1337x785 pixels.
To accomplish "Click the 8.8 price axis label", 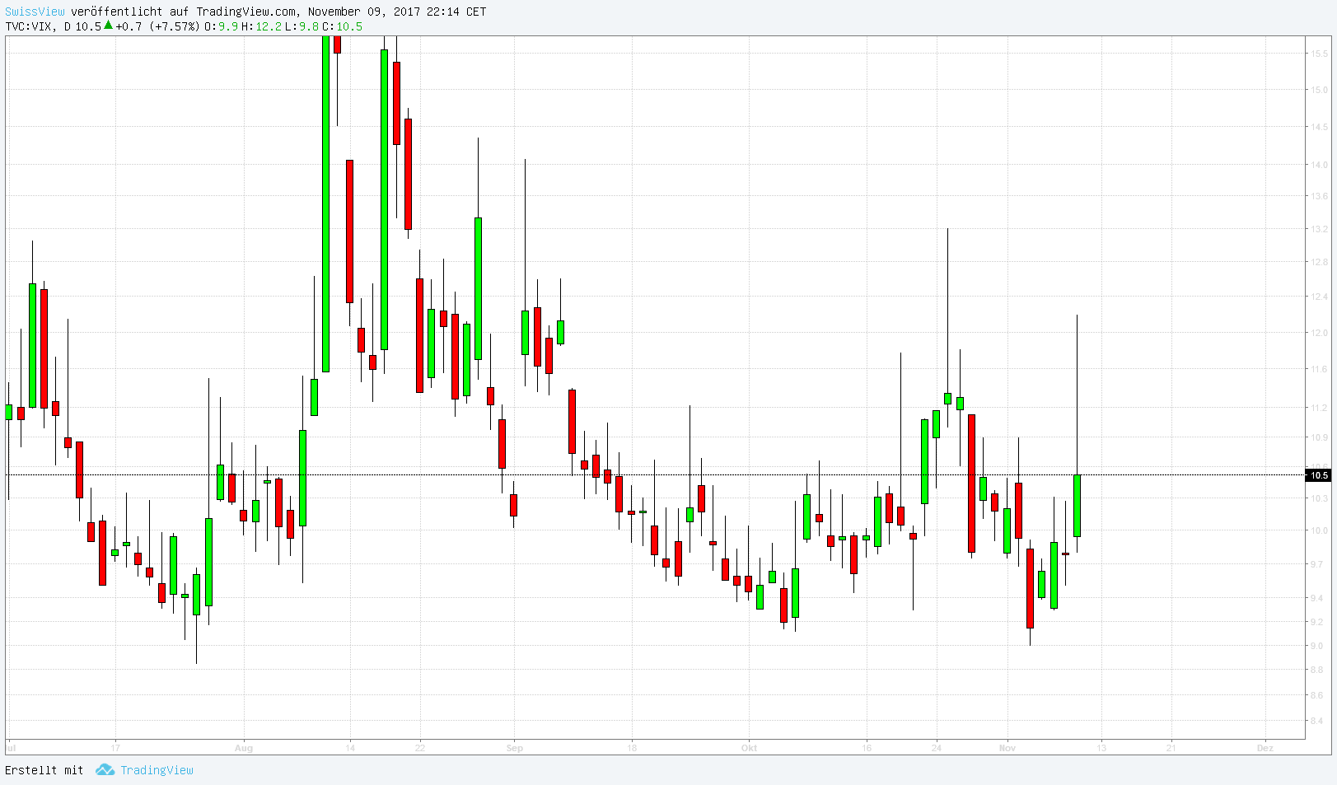I will 1319,670.
